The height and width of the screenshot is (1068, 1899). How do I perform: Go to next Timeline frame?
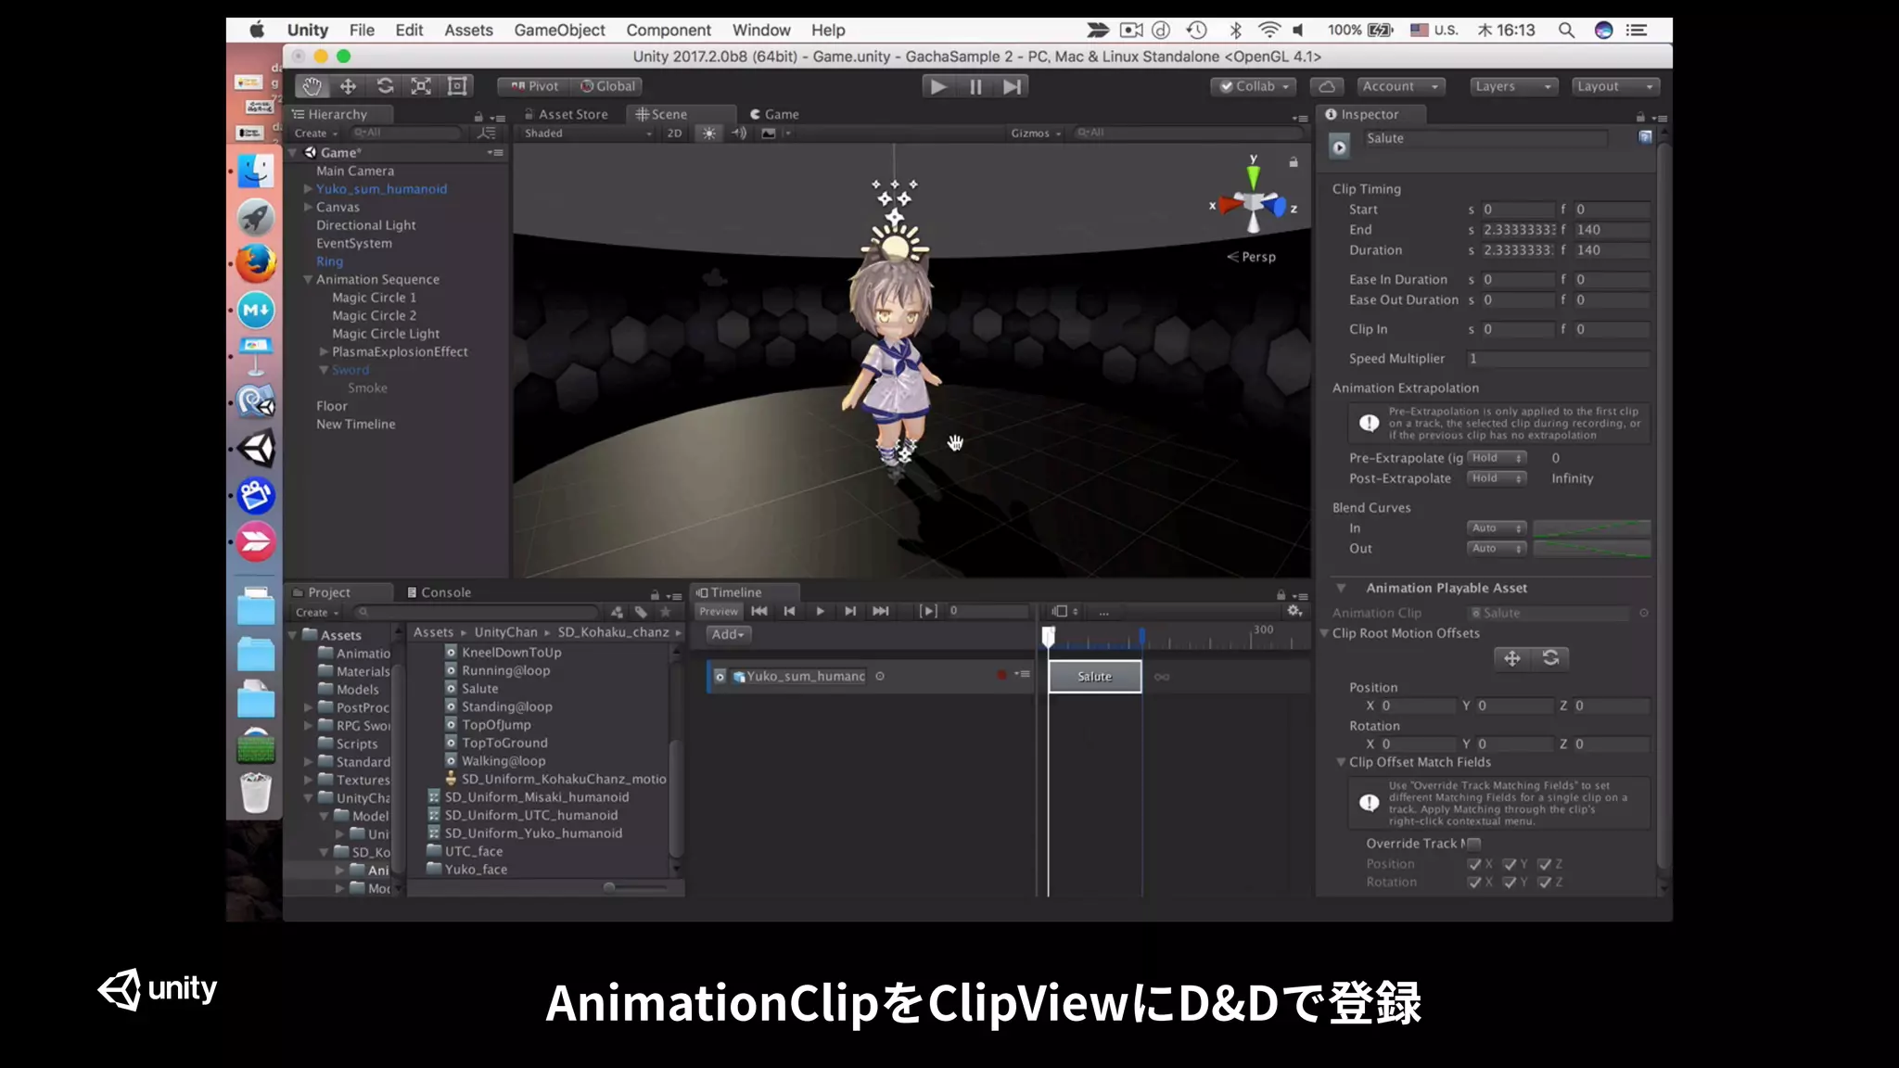click(x=850, y=611)
